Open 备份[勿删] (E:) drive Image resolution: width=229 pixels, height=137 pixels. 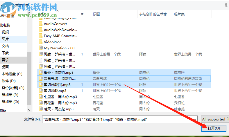tap(13, 88)
